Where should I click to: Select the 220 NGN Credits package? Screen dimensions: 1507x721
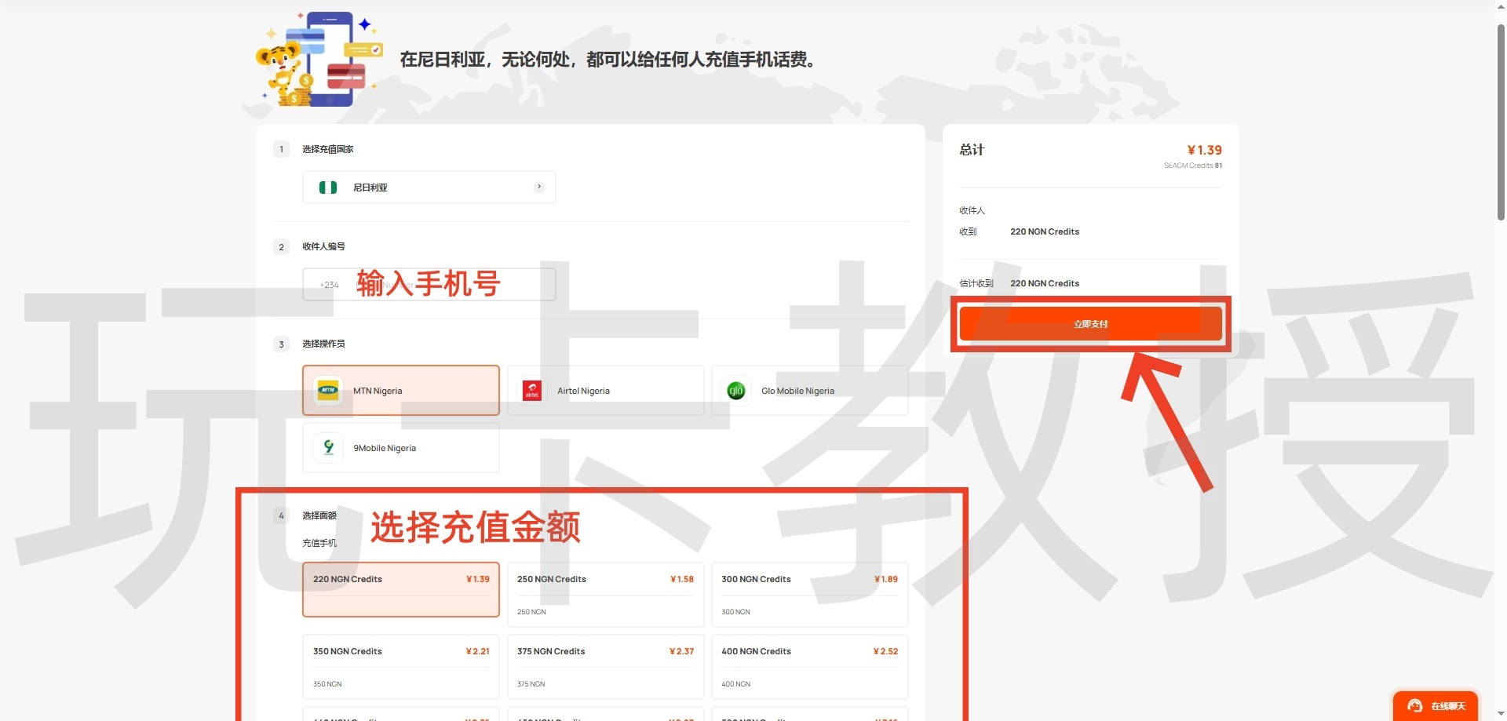400,590
